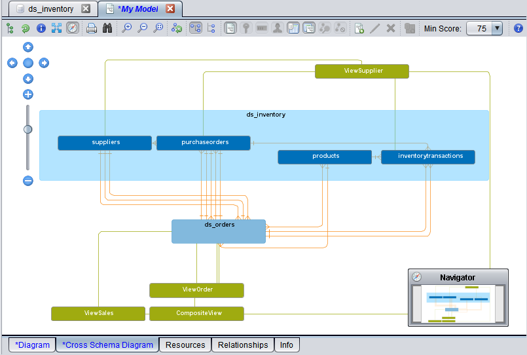
Task: Open the blue info icon
Action: point(41,28)
